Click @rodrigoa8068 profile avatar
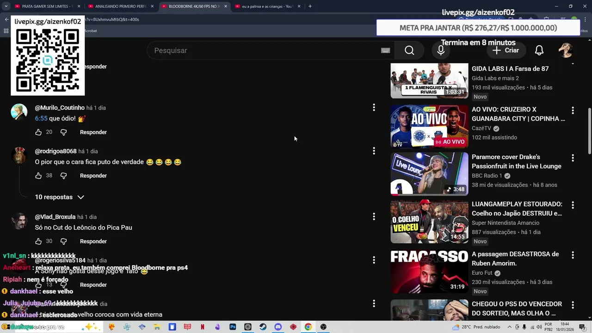 [x=19, y=155]
